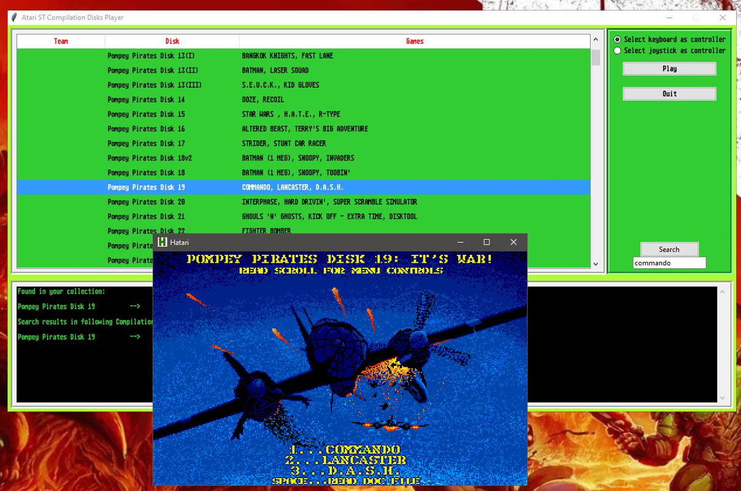Click games cell 'FIGHTER BOMBER'
Screen dimensions: 741x491
pyautogui.click(x=266, y=231)
